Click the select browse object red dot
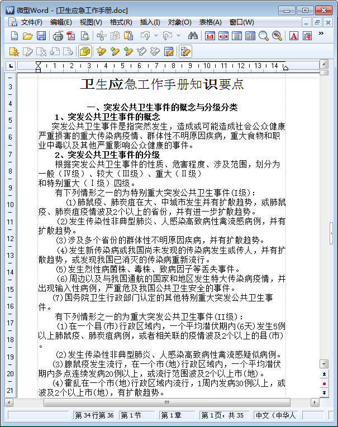Image resolution: width=338 pixels, height=427 pixels. [324, 383]
